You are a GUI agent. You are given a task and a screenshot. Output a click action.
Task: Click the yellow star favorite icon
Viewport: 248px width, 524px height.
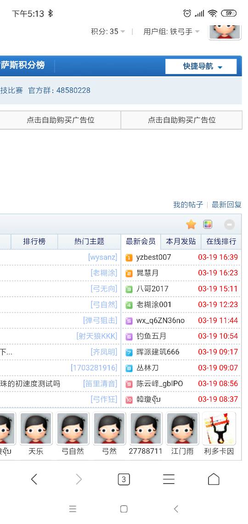point(191,224)
